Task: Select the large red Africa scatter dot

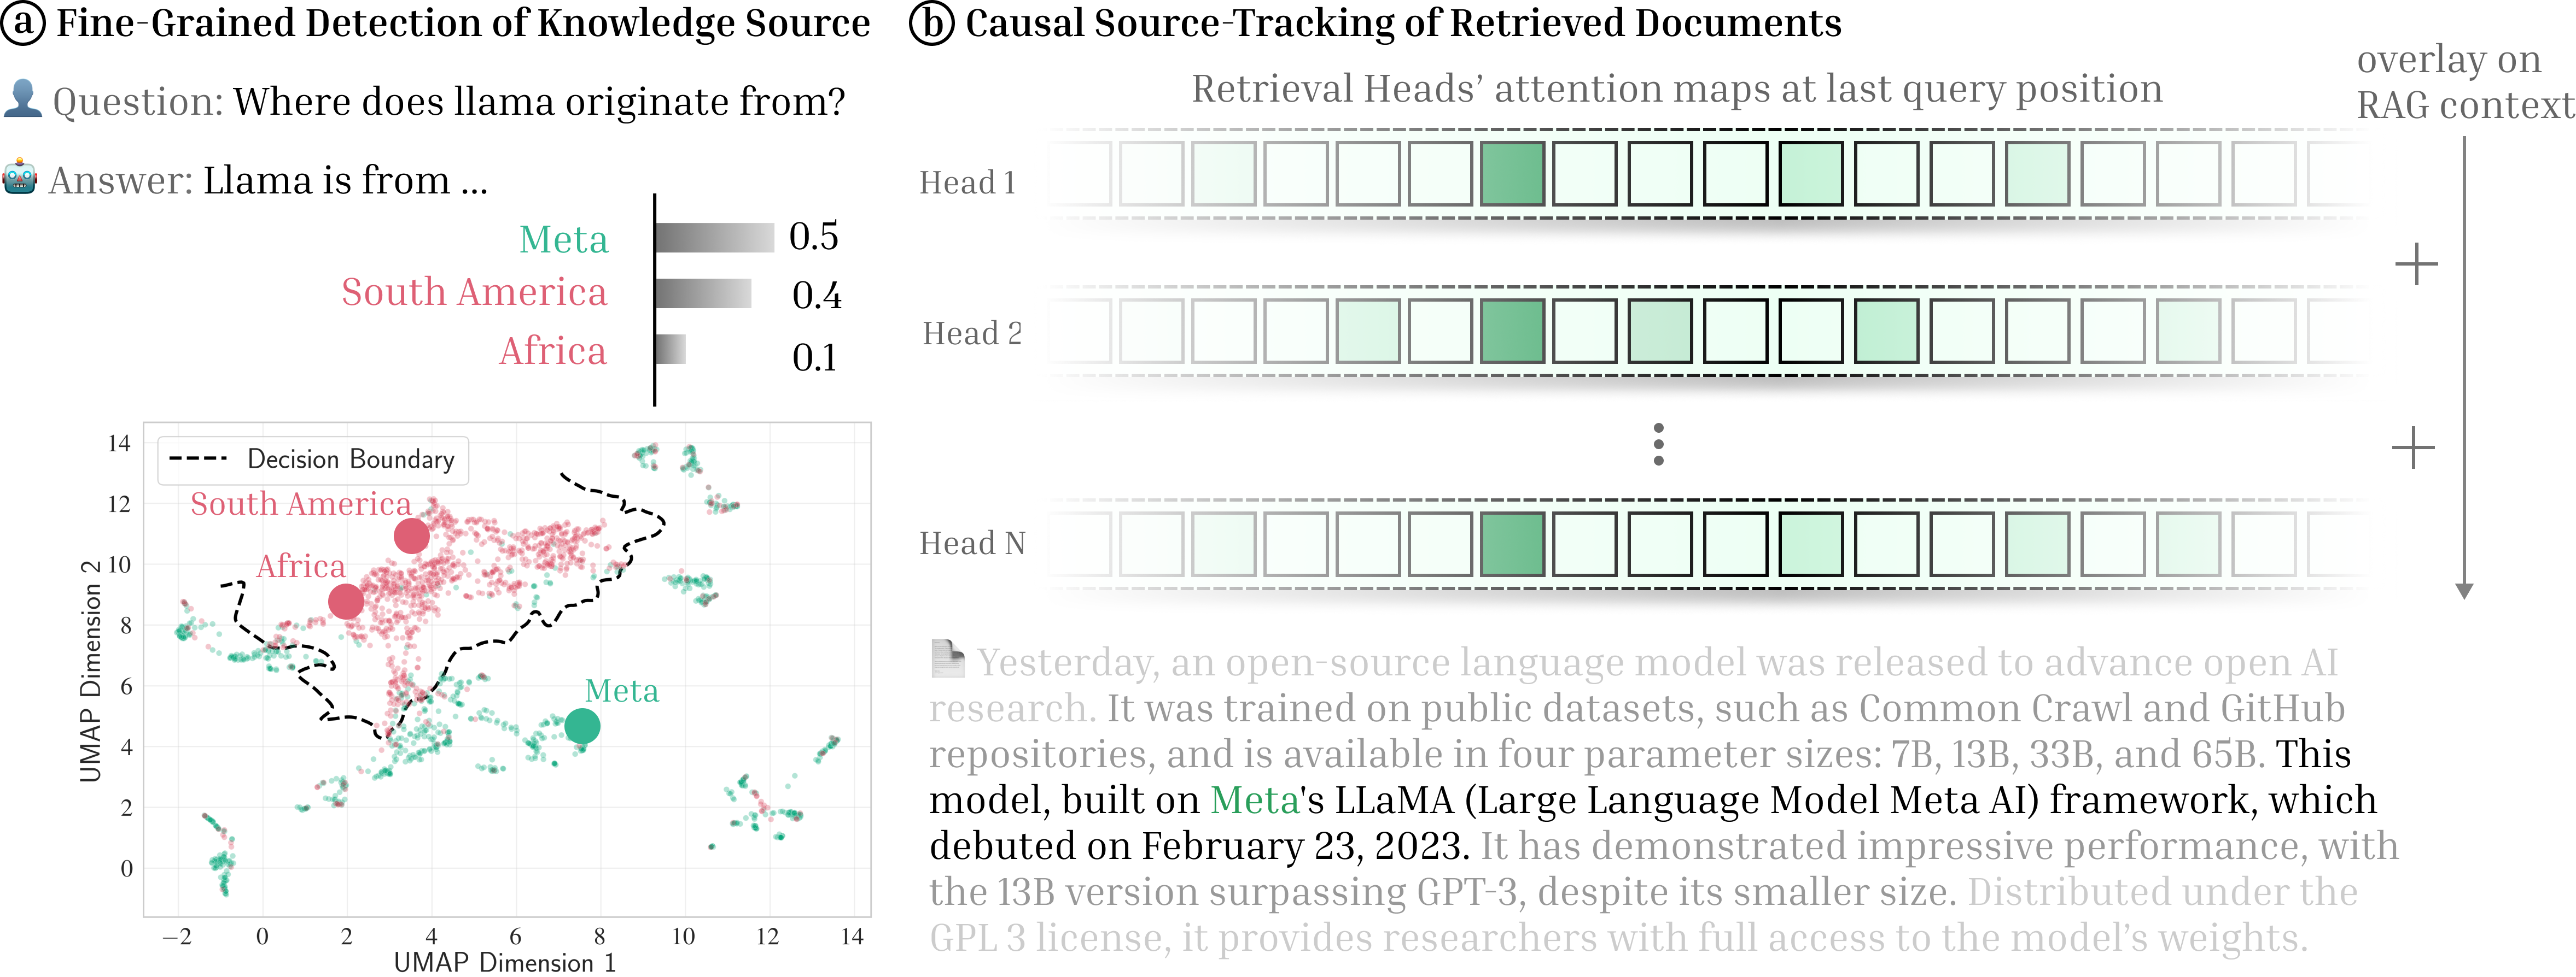Action: [346, 602]
